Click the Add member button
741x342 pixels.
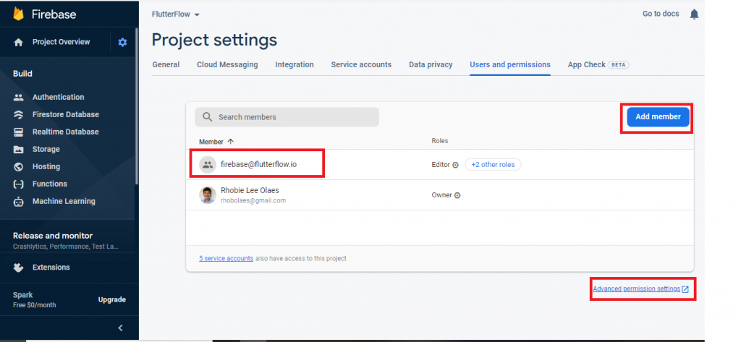coord(658,117)
